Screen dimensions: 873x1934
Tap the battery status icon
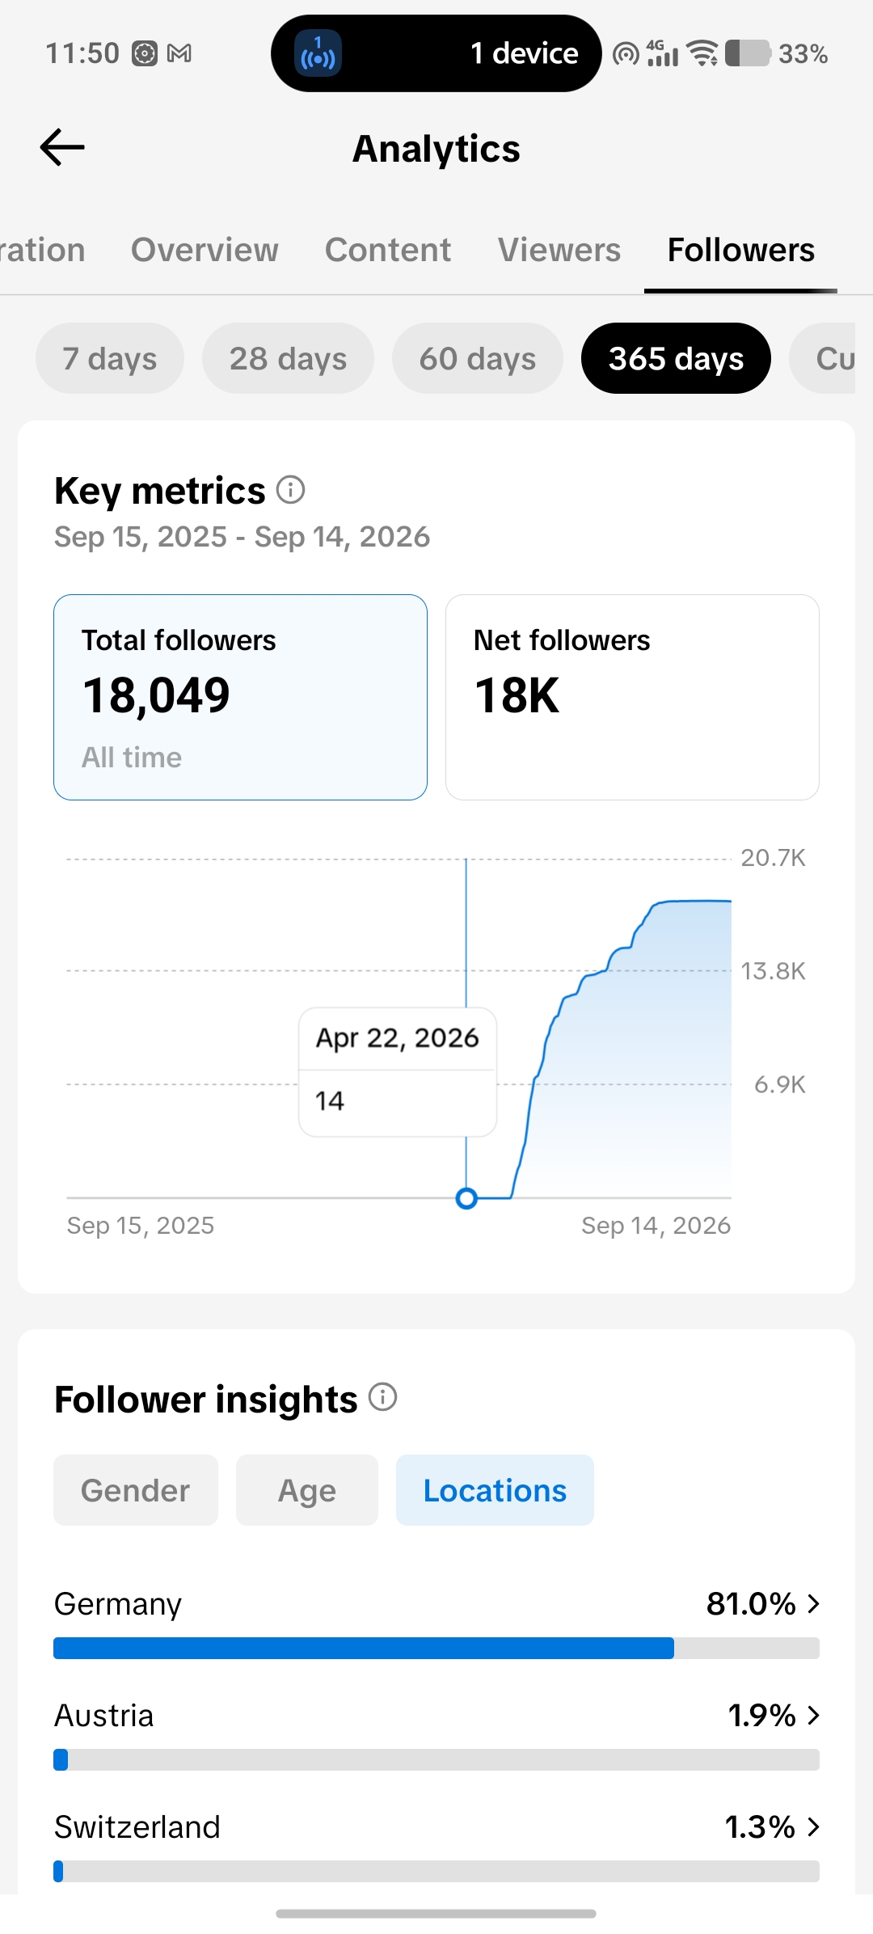point(748,53)
